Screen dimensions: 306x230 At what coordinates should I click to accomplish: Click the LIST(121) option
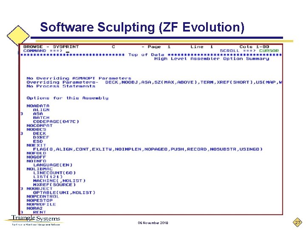[x=48, y=177]
